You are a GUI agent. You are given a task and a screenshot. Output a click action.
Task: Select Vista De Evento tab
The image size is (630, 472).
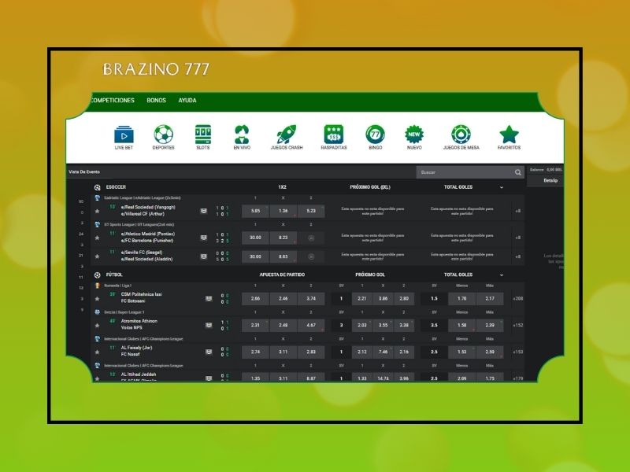tap(84, 171)
